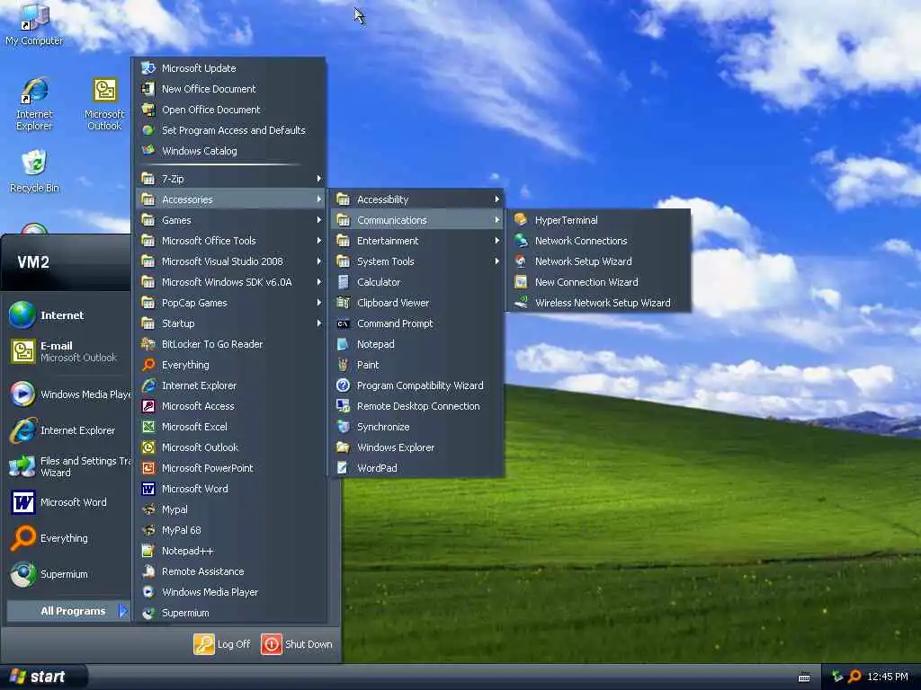
Task: Launch the Microsoft Access icon
Action: (148, 406)
